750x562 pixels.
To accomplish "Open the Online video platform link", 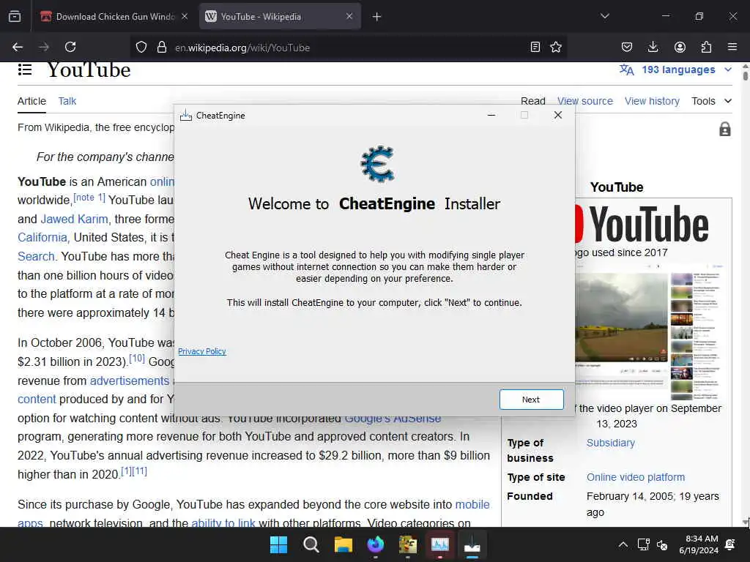I will click(x=636, y=477).
